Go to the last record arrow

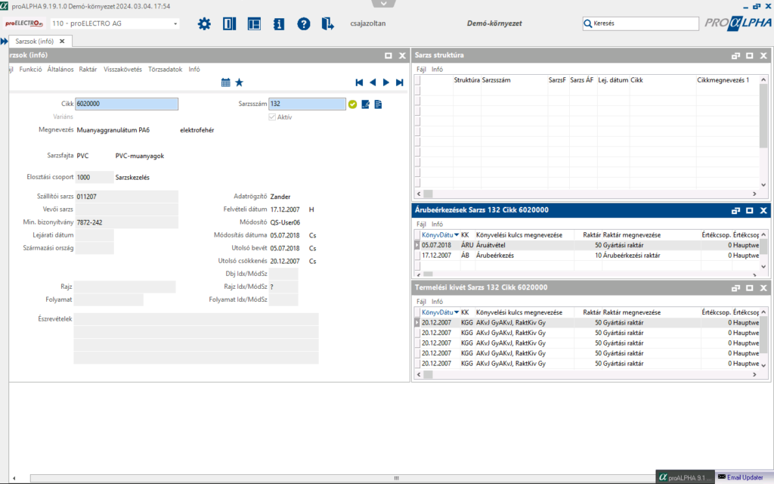point(399,82)
